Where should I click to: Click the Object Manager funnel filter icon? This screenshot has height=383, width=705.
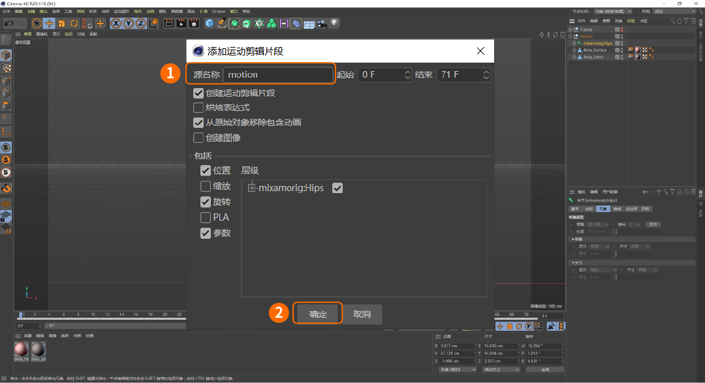686,21
